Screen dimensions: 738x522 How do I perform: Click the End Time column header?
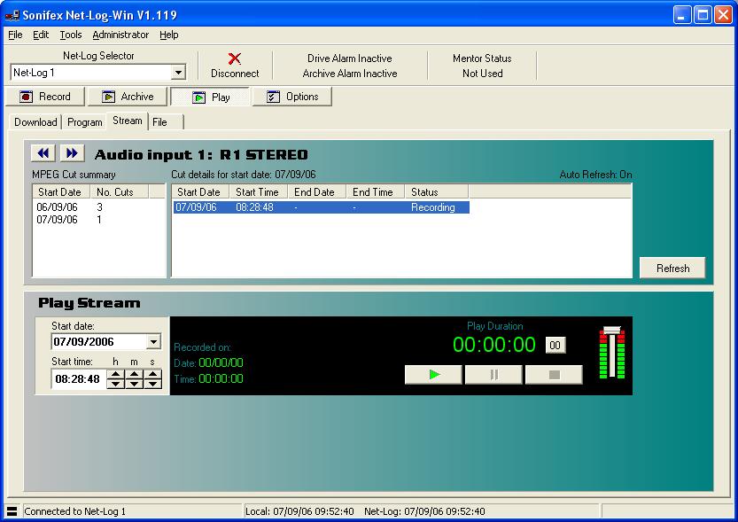(375, 192)
